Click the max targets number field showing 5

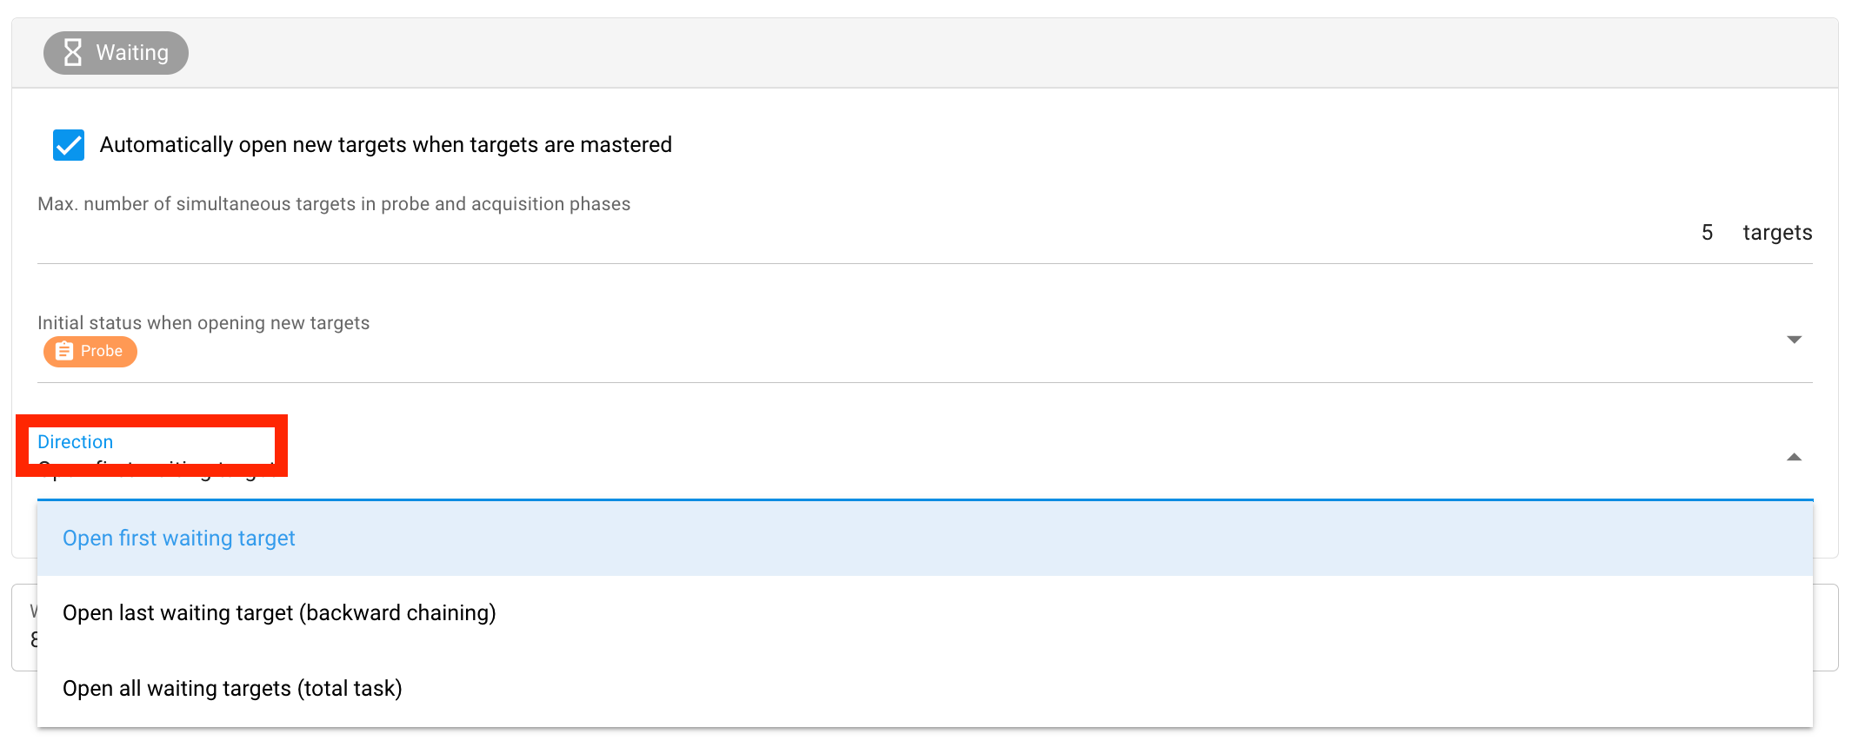coord(1707,233)
